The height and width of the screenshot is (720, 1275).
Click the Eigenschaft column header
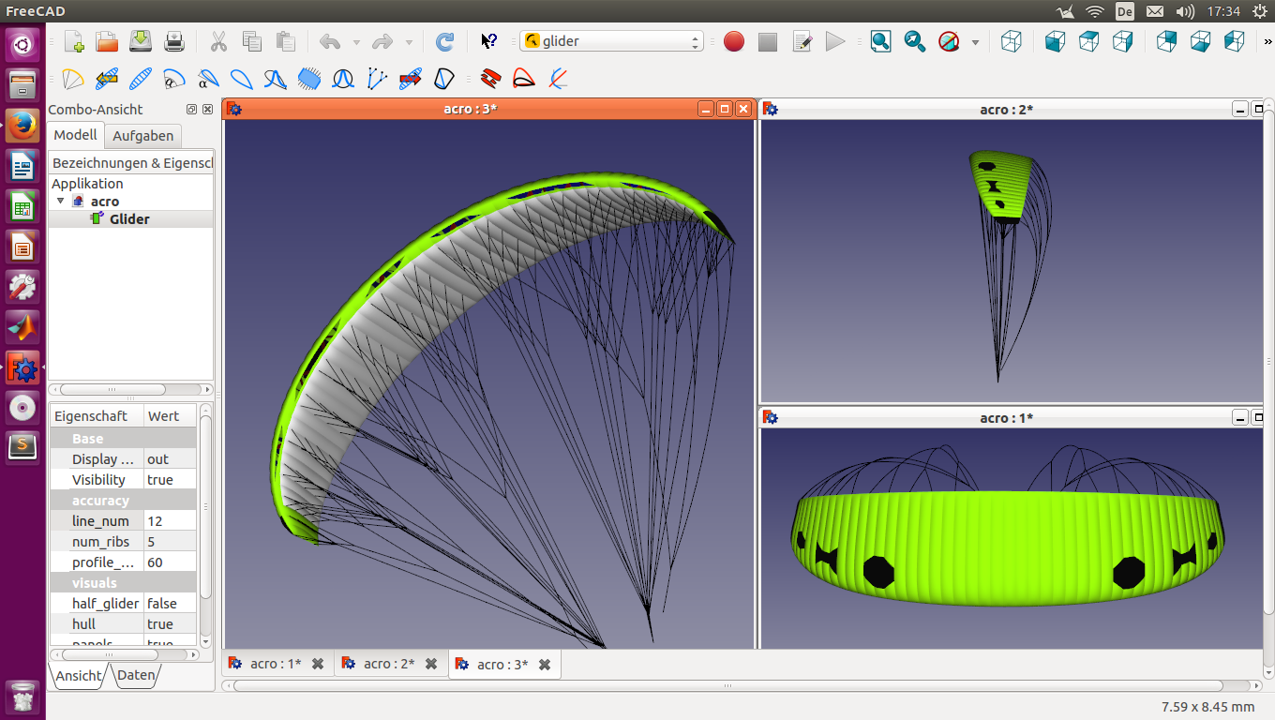97,415
